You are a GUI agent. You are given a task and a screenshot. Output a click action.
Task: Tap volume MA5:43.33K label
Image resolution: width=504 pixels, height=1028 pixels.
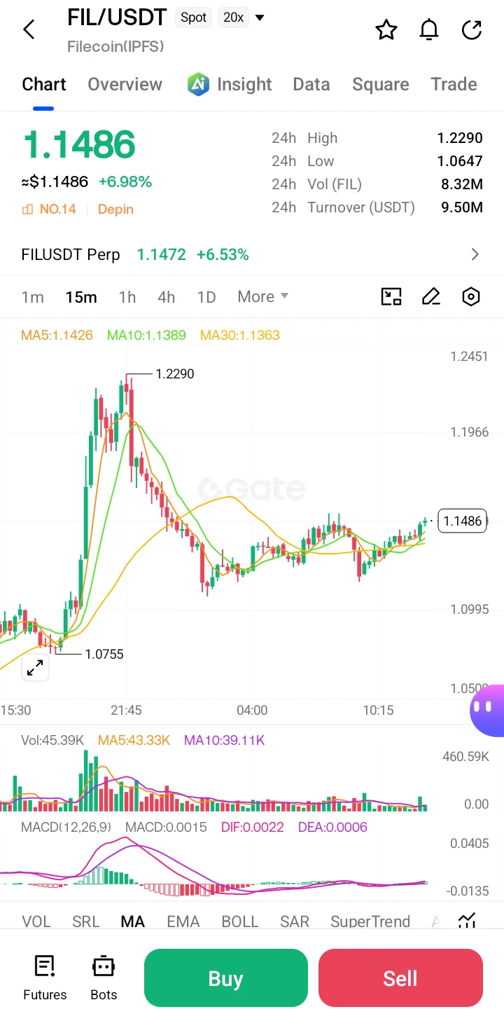[134, 741]
